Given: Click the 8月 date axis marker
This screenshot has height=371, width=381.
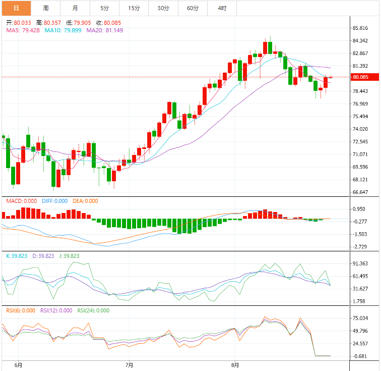Looking at the screenshot, I should [x=235, y=364].
